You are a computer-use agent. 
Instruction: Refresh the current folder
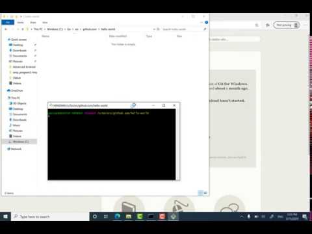[158, 29]
